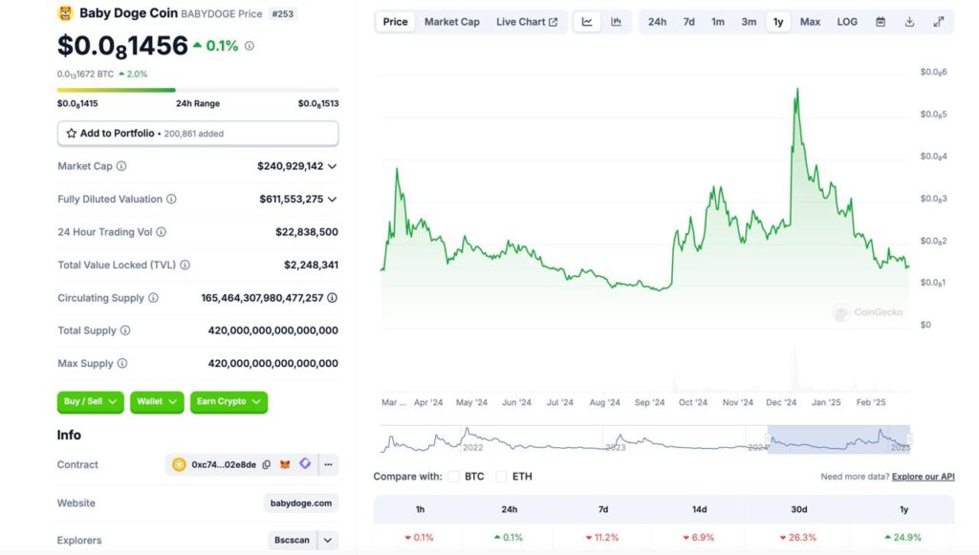The width and height of the screenshot is (979, 555).
Task: Open the Live Chart tab
Action: coord(527,22)
